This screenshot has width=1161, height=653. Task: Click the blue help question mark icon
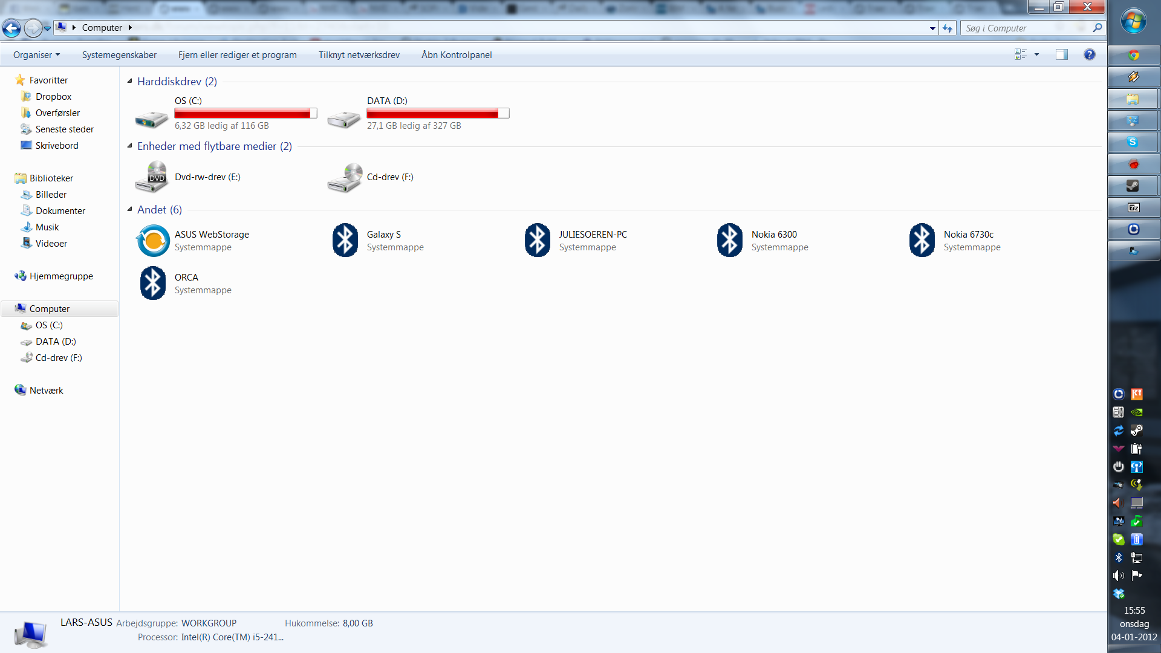tap(1089, 54)
